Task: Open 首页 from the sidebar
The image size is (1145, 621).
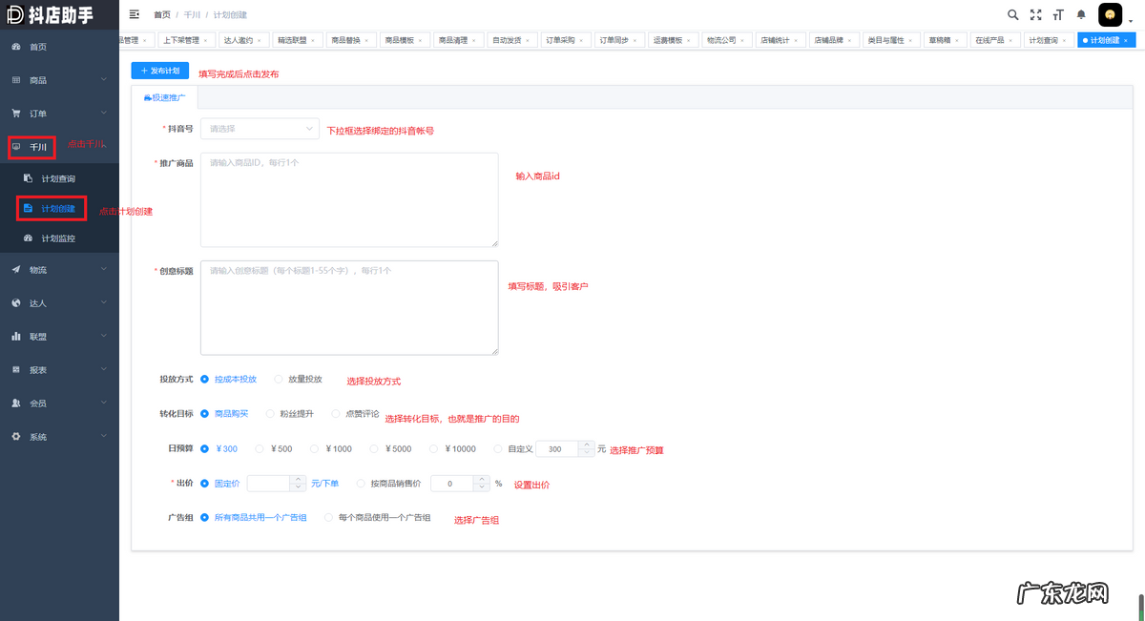Action: point(38,47)
